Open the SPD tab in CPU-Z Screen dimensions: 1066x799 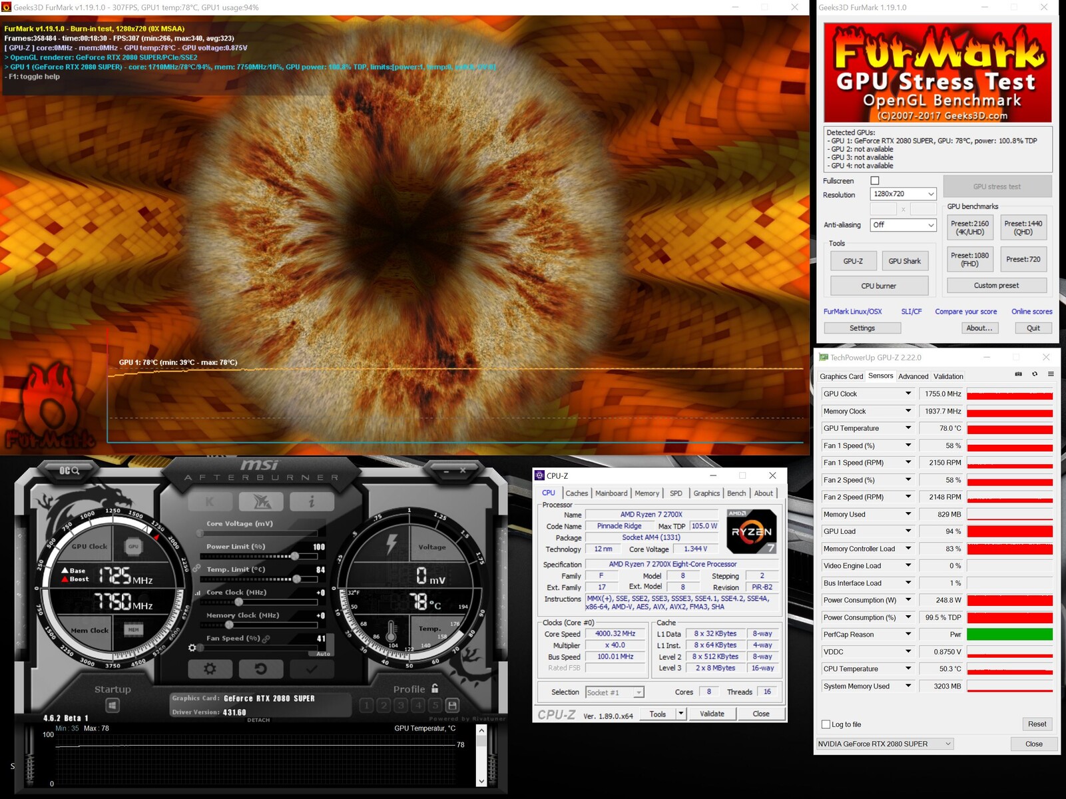click(676, 493)
